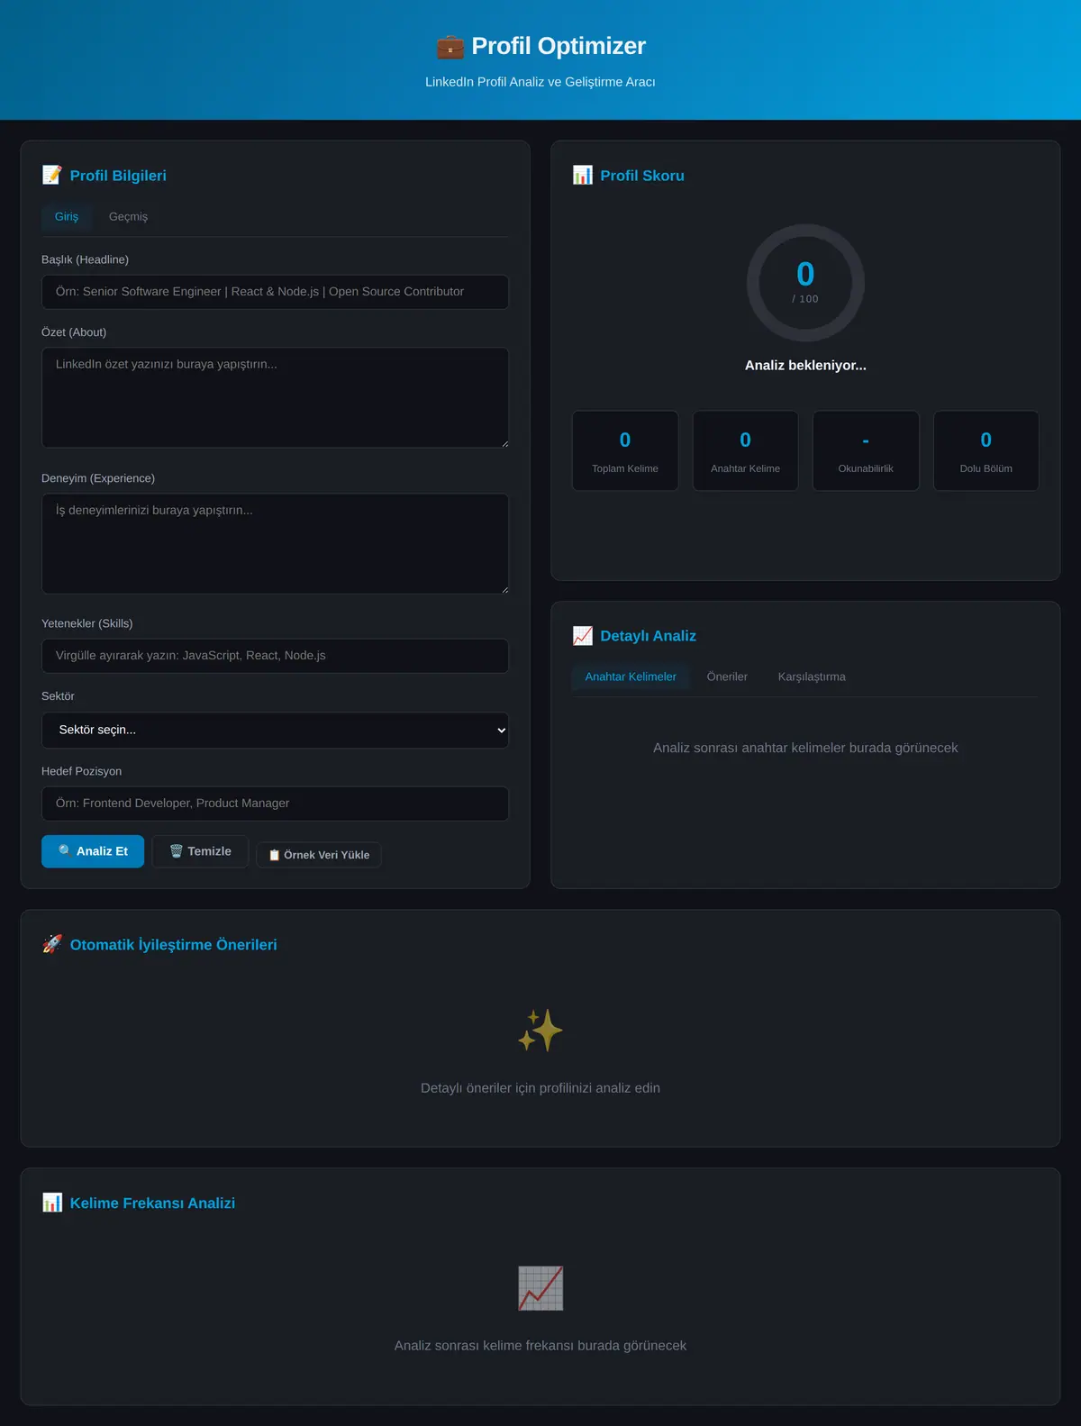Click the Örnek Veri Yükle button
The width and height of the screenshot is (1081, 1426).
pos(319,855)
